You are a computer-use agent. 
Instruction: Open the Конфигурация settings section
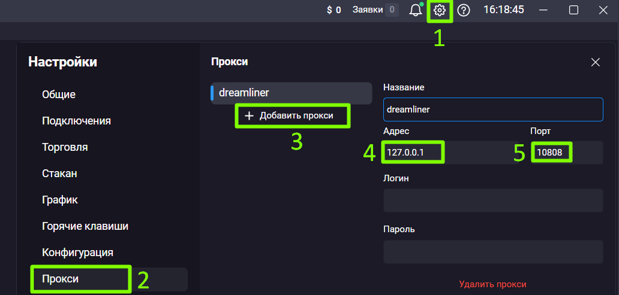click(x=77, y=253)
